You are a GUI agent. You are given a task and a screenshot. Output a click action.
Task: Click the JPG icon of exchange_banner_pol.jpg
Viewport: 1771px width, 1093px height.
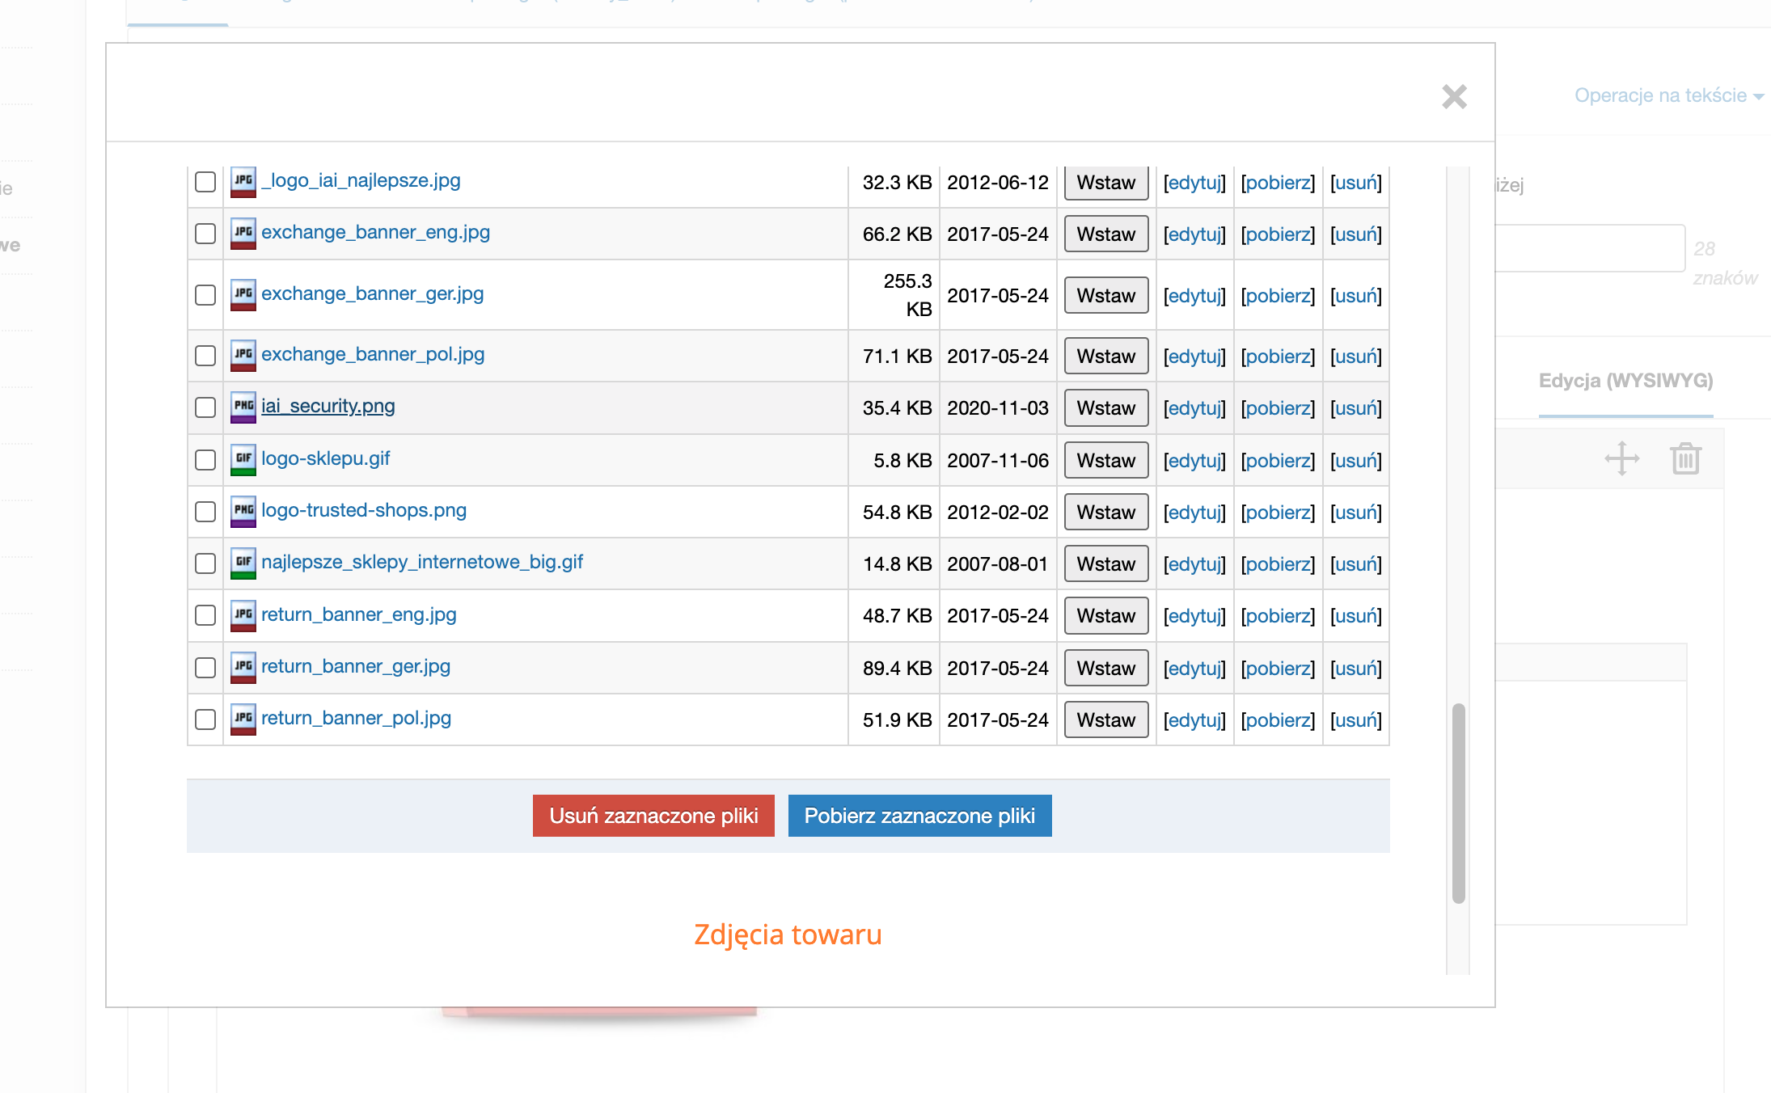(243, 356)
